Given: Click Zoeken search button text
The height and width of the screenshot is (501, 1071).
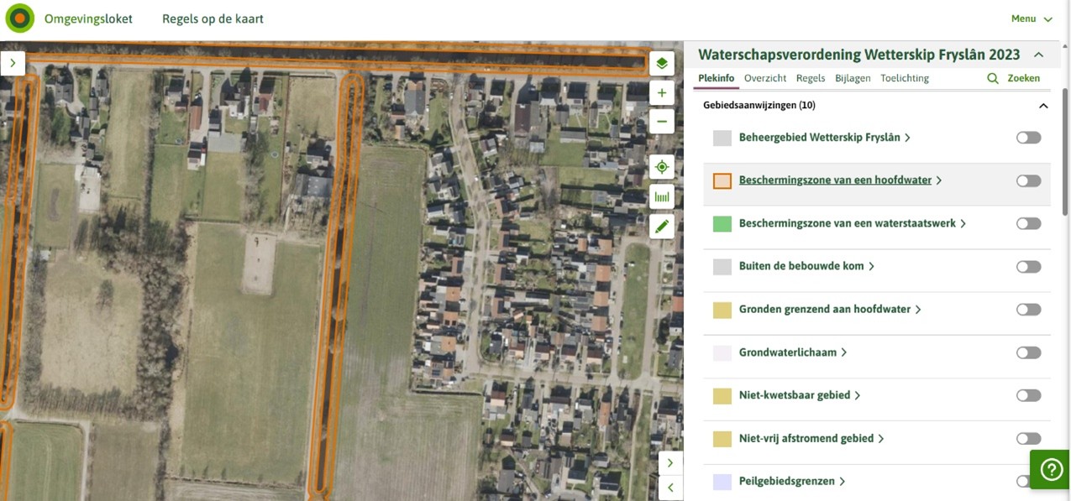Looking at the screenshot, I should coord(1023,78).
